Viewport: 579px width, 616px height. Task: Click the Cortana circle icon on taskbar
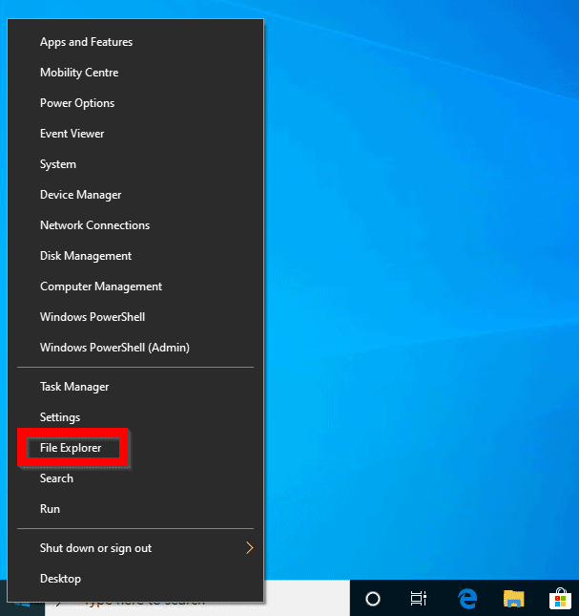pyautogui.click(x=373, y=599)
